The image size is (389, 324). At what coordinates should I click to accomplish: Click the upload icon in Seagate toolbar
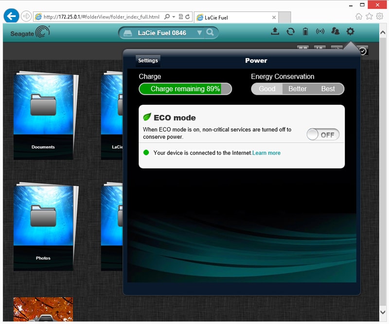click(275, 31)
